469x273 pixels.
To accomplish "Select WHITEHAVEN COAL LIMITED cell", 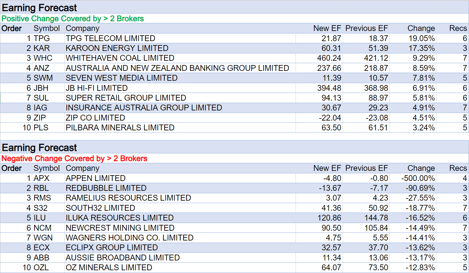I will (x=120, y=58).
